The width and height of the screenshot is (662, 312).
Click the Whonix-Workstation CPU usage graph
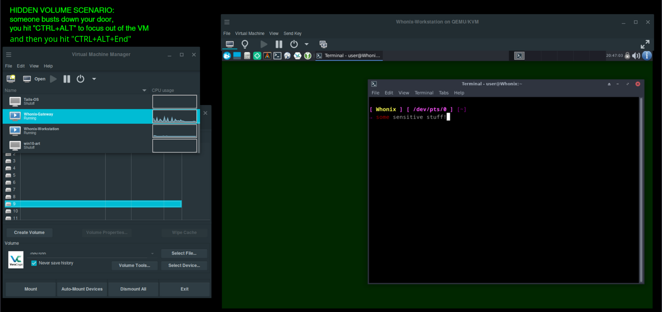coord(175,131)
